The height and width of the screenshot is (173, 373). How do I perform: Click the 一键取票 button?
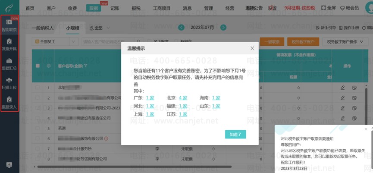272,42
